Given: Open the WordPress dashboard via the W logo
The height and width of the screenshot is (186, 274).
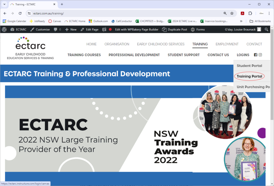Looking at the screenshot, I should 4,29.
